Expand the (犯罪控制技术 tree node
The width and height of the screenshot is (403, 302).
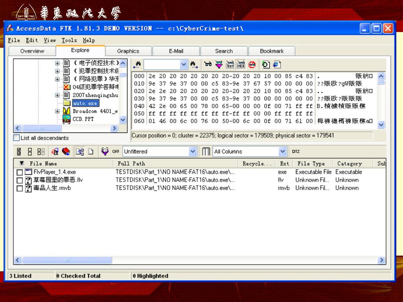57,71
